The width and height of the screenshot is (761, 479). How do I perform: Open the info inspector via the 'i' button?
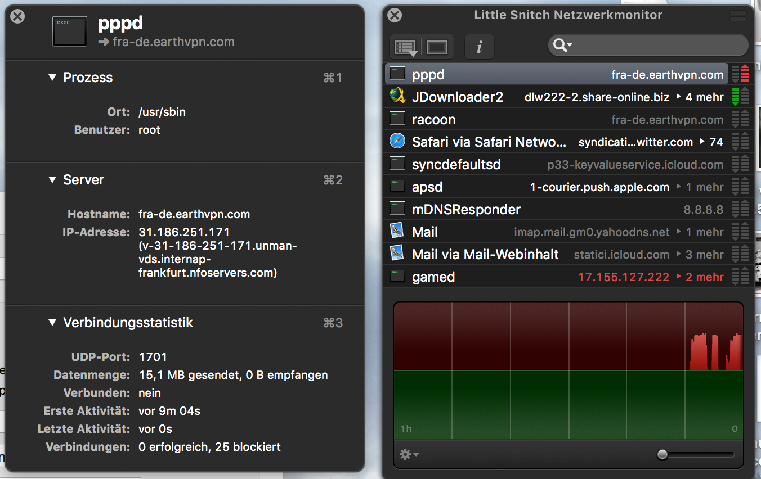tap(479, 47)
